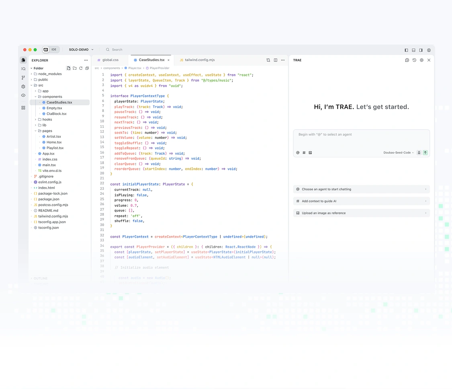Open the Source Control sidebar icon
This screenshot has height=389, width=452.
point(23,77)
